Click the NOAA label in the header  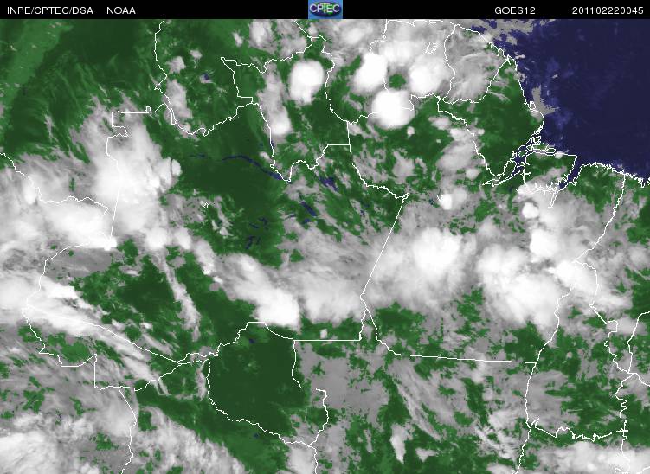(x=121, y=10)
